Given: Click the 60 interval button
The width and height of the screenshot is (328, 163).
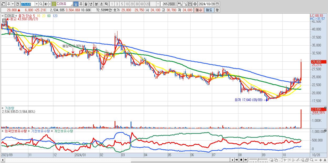Looking at the screenshot, I should tap(142, 4).
